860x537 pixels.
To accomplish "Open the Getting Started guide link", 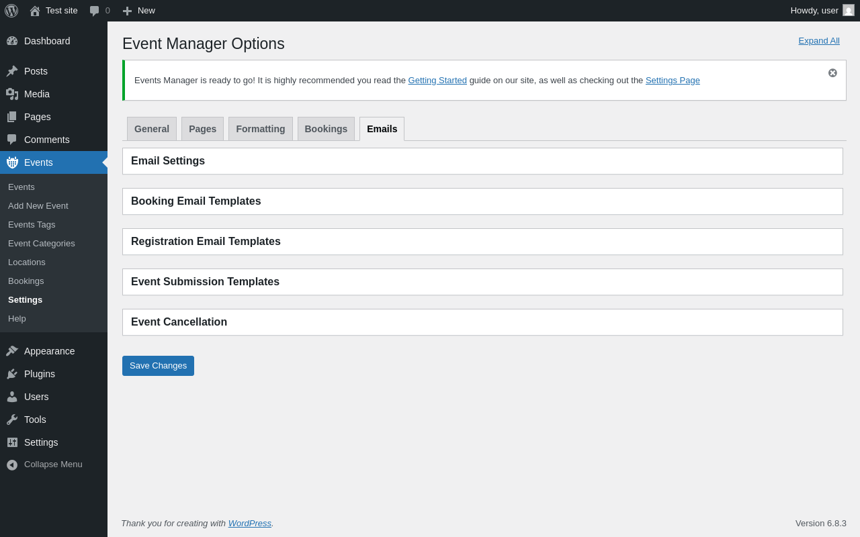I will (437, 81).
